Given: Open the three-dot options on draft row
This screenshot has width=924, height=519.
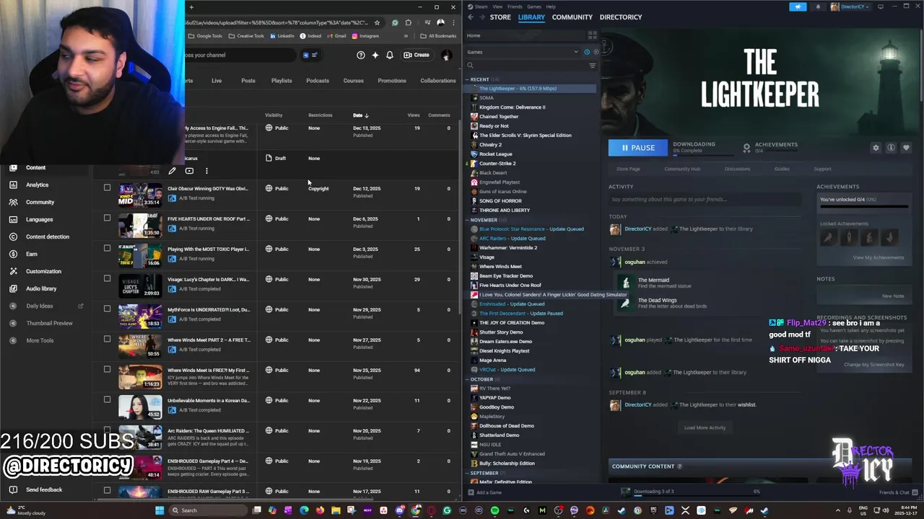Looking at the screenshot, I should [x=206, y=171].
